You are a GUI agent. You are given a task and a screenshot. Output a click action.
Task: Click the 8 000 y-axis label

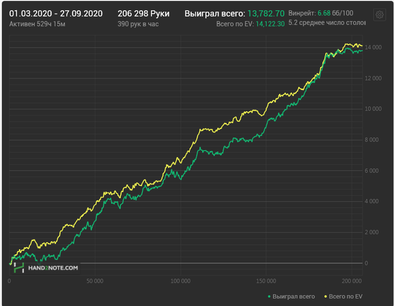click(x=371, y=140)
